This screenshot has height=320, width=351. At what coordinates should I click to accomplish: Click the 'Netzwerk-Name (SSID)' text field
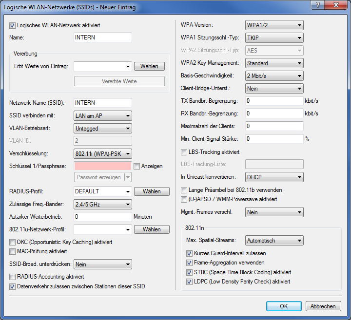(102, 103)
